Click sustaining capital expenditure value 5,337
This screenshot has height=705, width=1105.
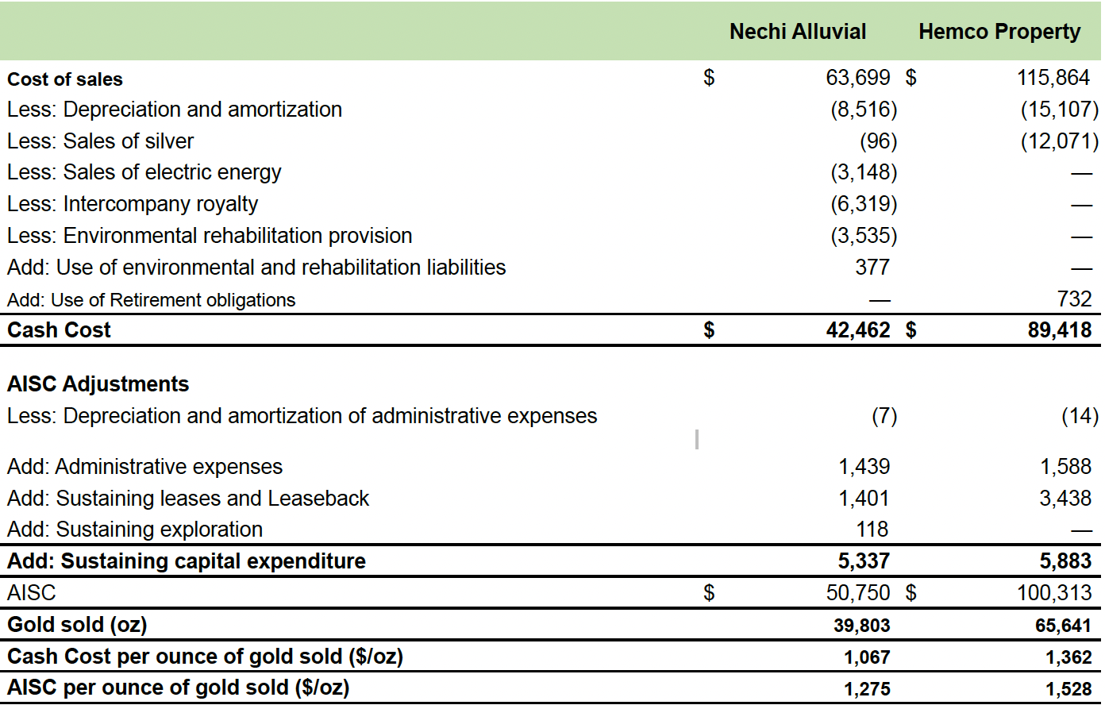pos(864,561)
